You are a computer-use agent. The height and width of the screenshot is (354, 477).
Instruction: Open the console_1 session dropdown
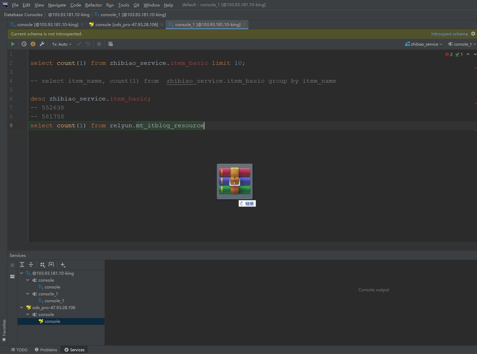point(462,44)
